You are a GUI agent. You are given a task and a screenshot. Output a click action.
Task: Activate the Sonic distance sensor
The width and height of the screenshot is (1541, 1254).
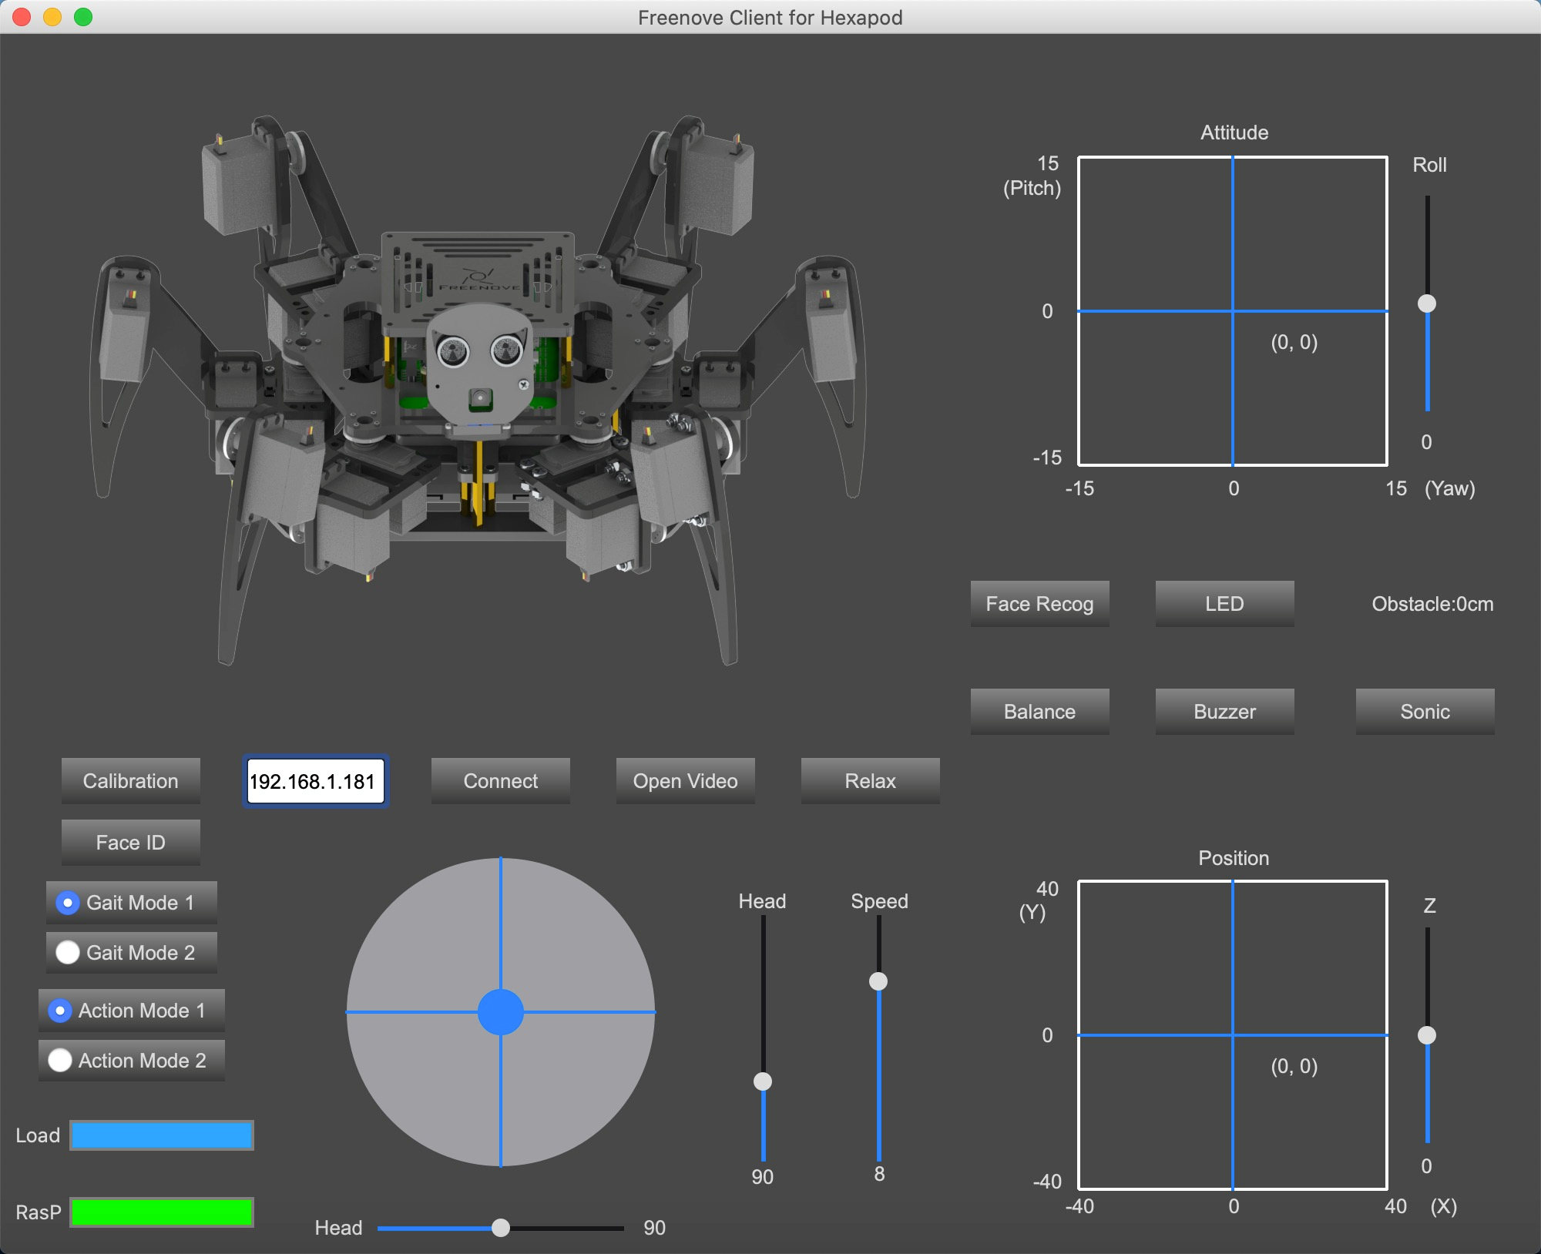(1425, 712)
